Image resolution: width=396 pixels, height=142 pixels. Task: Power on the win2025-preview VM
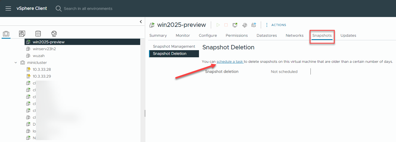(218, 25)
